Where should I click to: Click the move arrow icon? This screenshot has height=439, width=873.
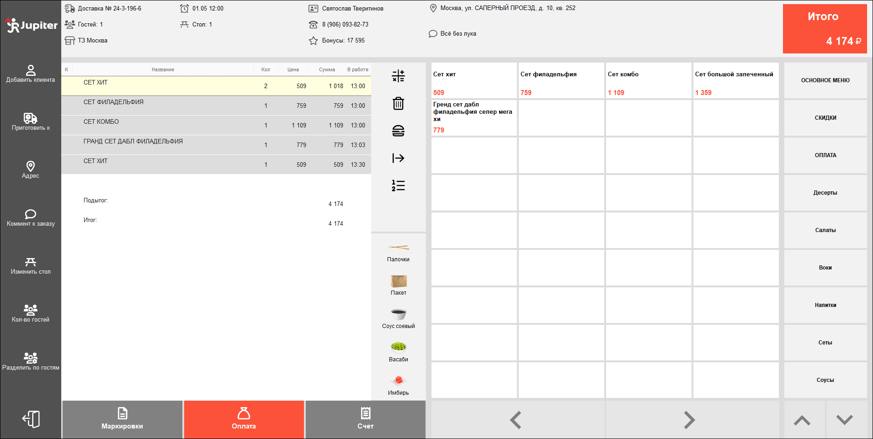pos(399,158)
